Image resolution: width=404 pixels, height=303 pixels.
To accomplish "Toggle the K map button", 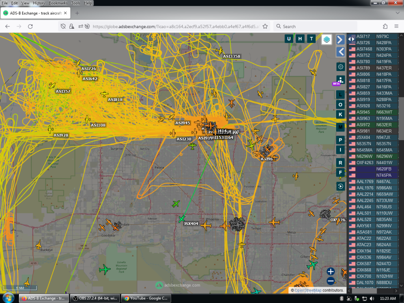I will [x=340, y=114].
